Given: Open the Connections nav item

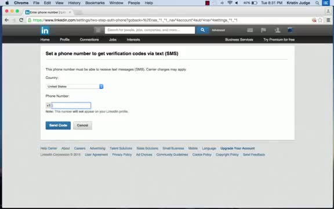Looking at the screenshot, I should 89,39.
